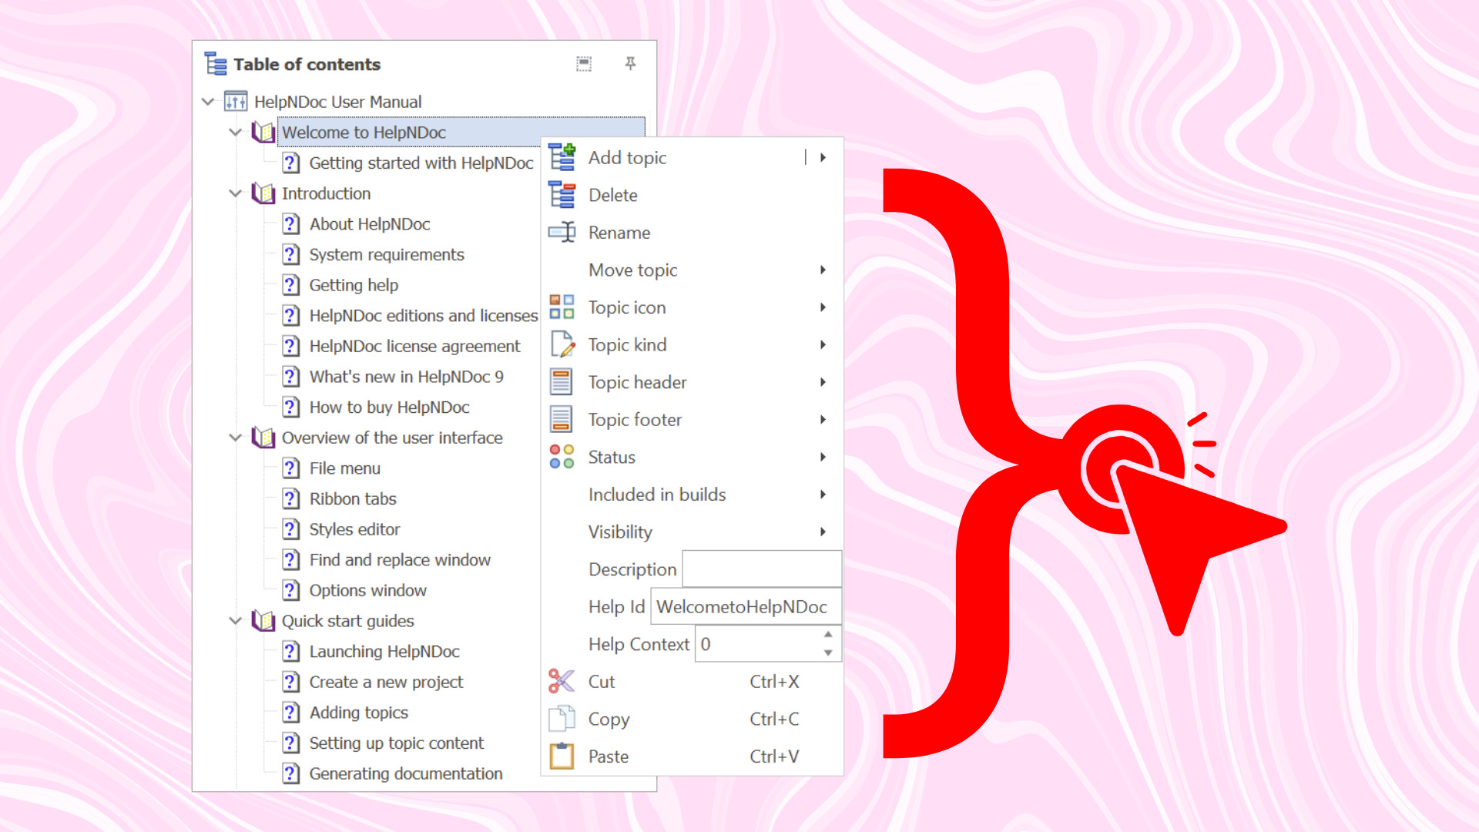Click the Paste clipboard icon
The height and width of the screenshot is (832, 1479).
coord(562,756)
